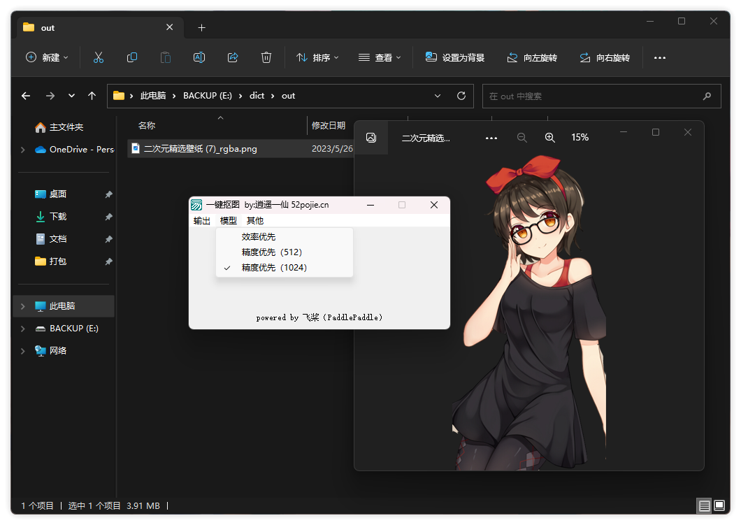Switch to large thumbnails view icon
This screenshot has height=525, width=741.
719,505
